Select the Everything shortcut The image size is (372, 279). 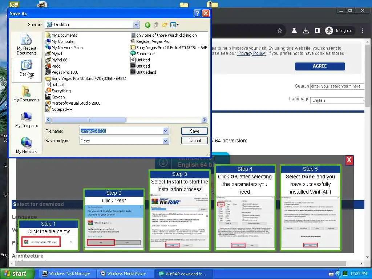click(x=58, y=90)
